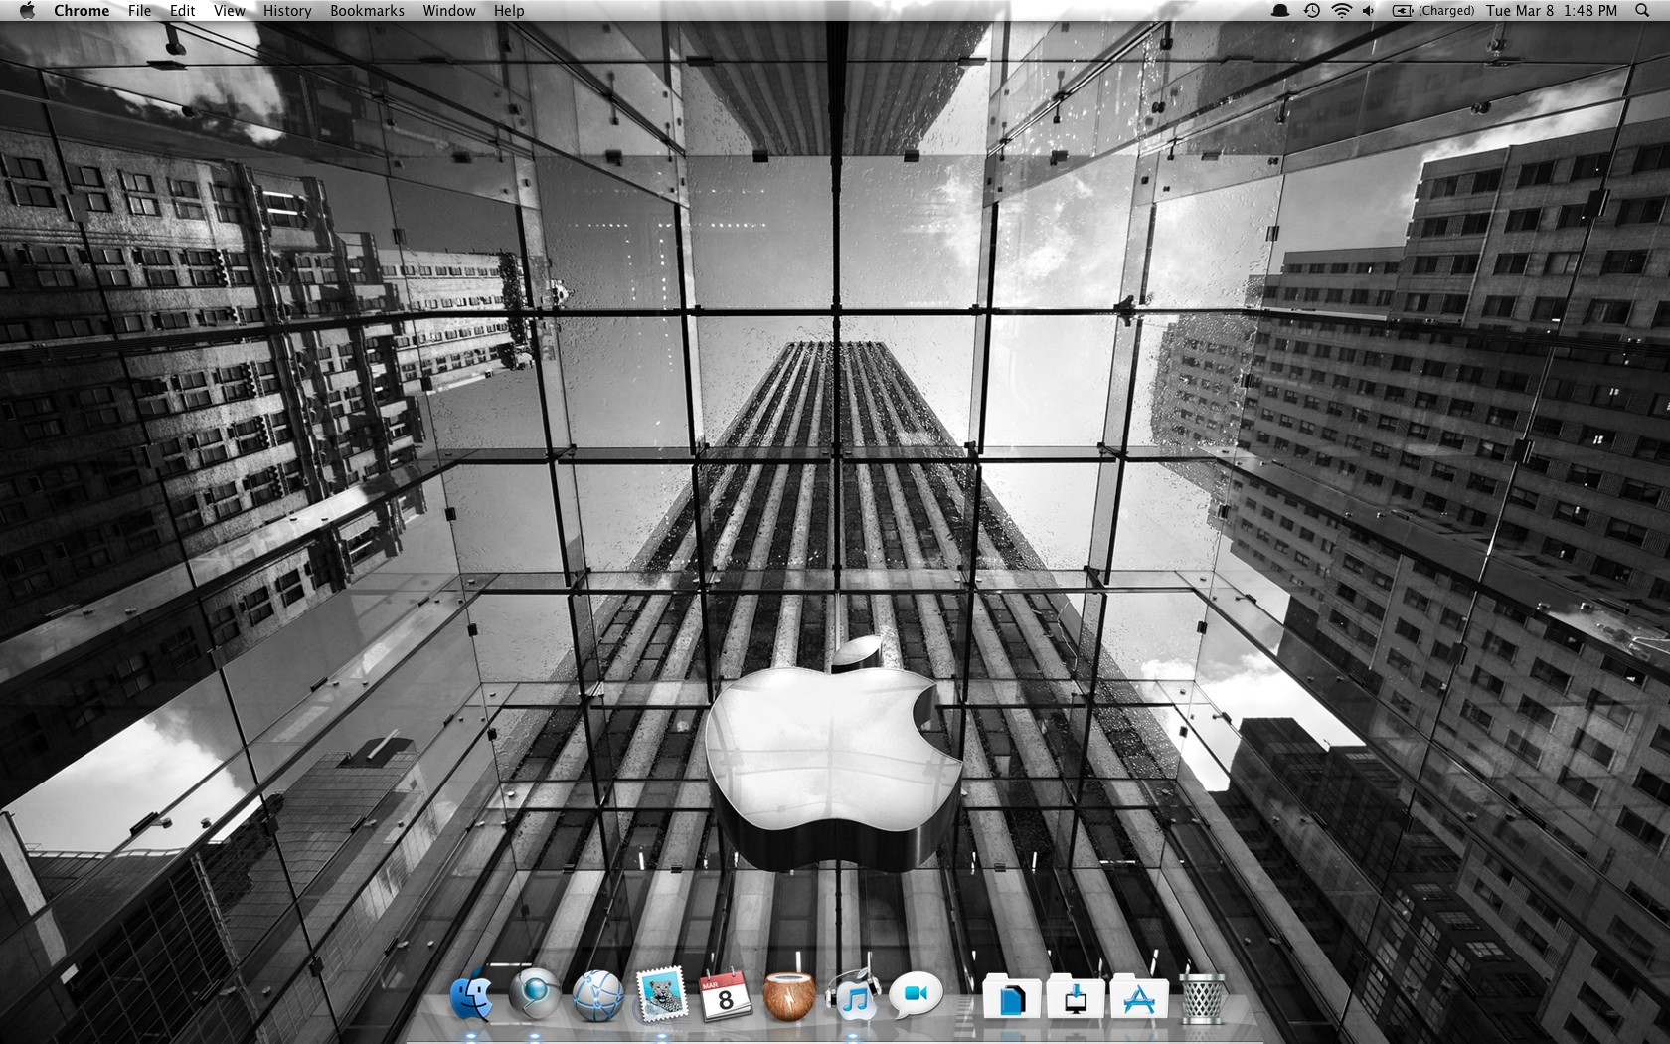
Task: Open Finder from the Dock
Action: click(471, 996)
